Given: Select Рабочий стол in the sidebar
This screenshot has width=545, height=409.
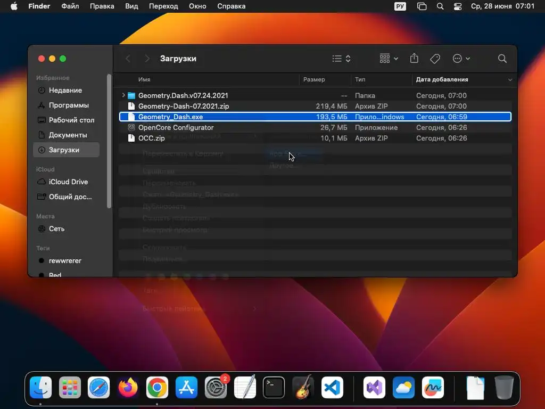Looking at the screenshot, I should [66, 120].
